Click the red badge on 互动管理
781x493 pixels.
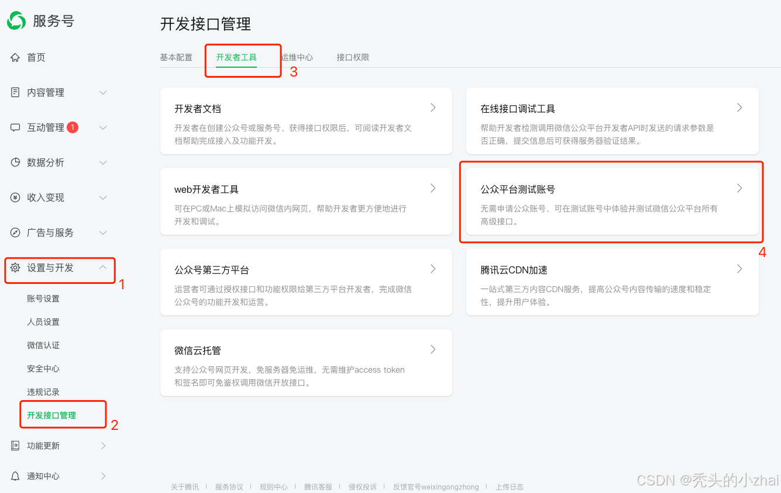[73, 127]
